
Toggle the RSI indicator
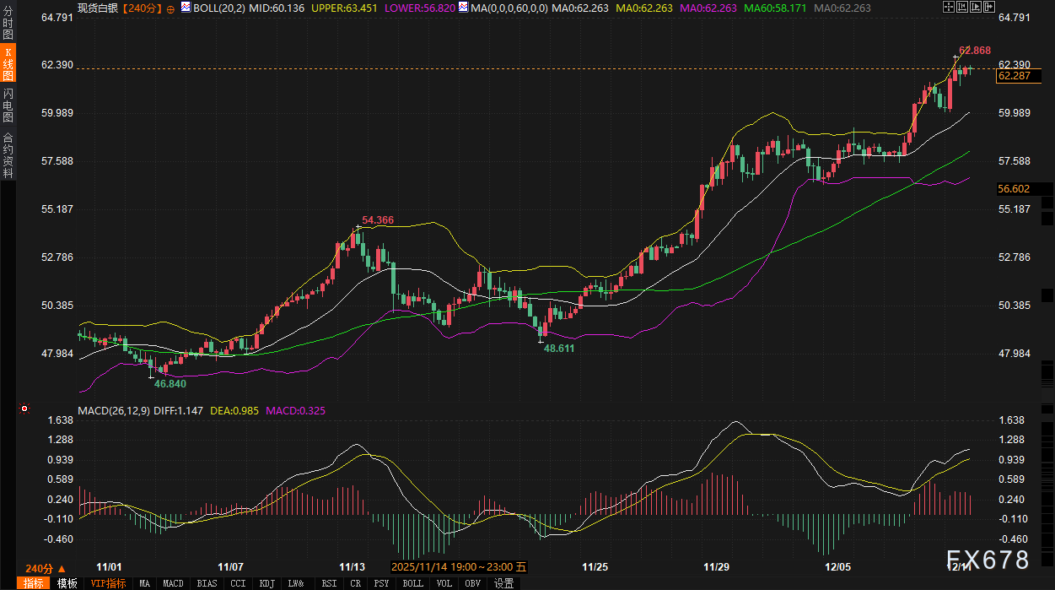coord(329,583)
